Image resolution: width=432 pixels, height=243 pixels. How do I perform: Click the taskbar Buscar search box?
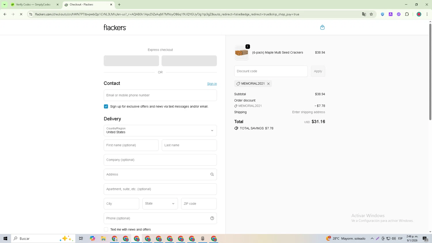coord(43,238)
